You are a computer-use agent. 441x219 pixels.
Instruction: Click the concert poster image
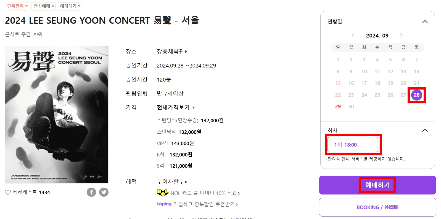[57, 115]
